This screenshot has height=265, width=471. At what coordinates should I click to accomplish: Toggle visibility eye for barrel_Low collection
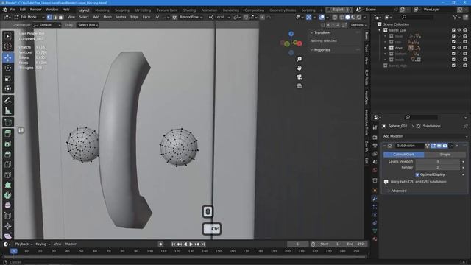point(459,30)
